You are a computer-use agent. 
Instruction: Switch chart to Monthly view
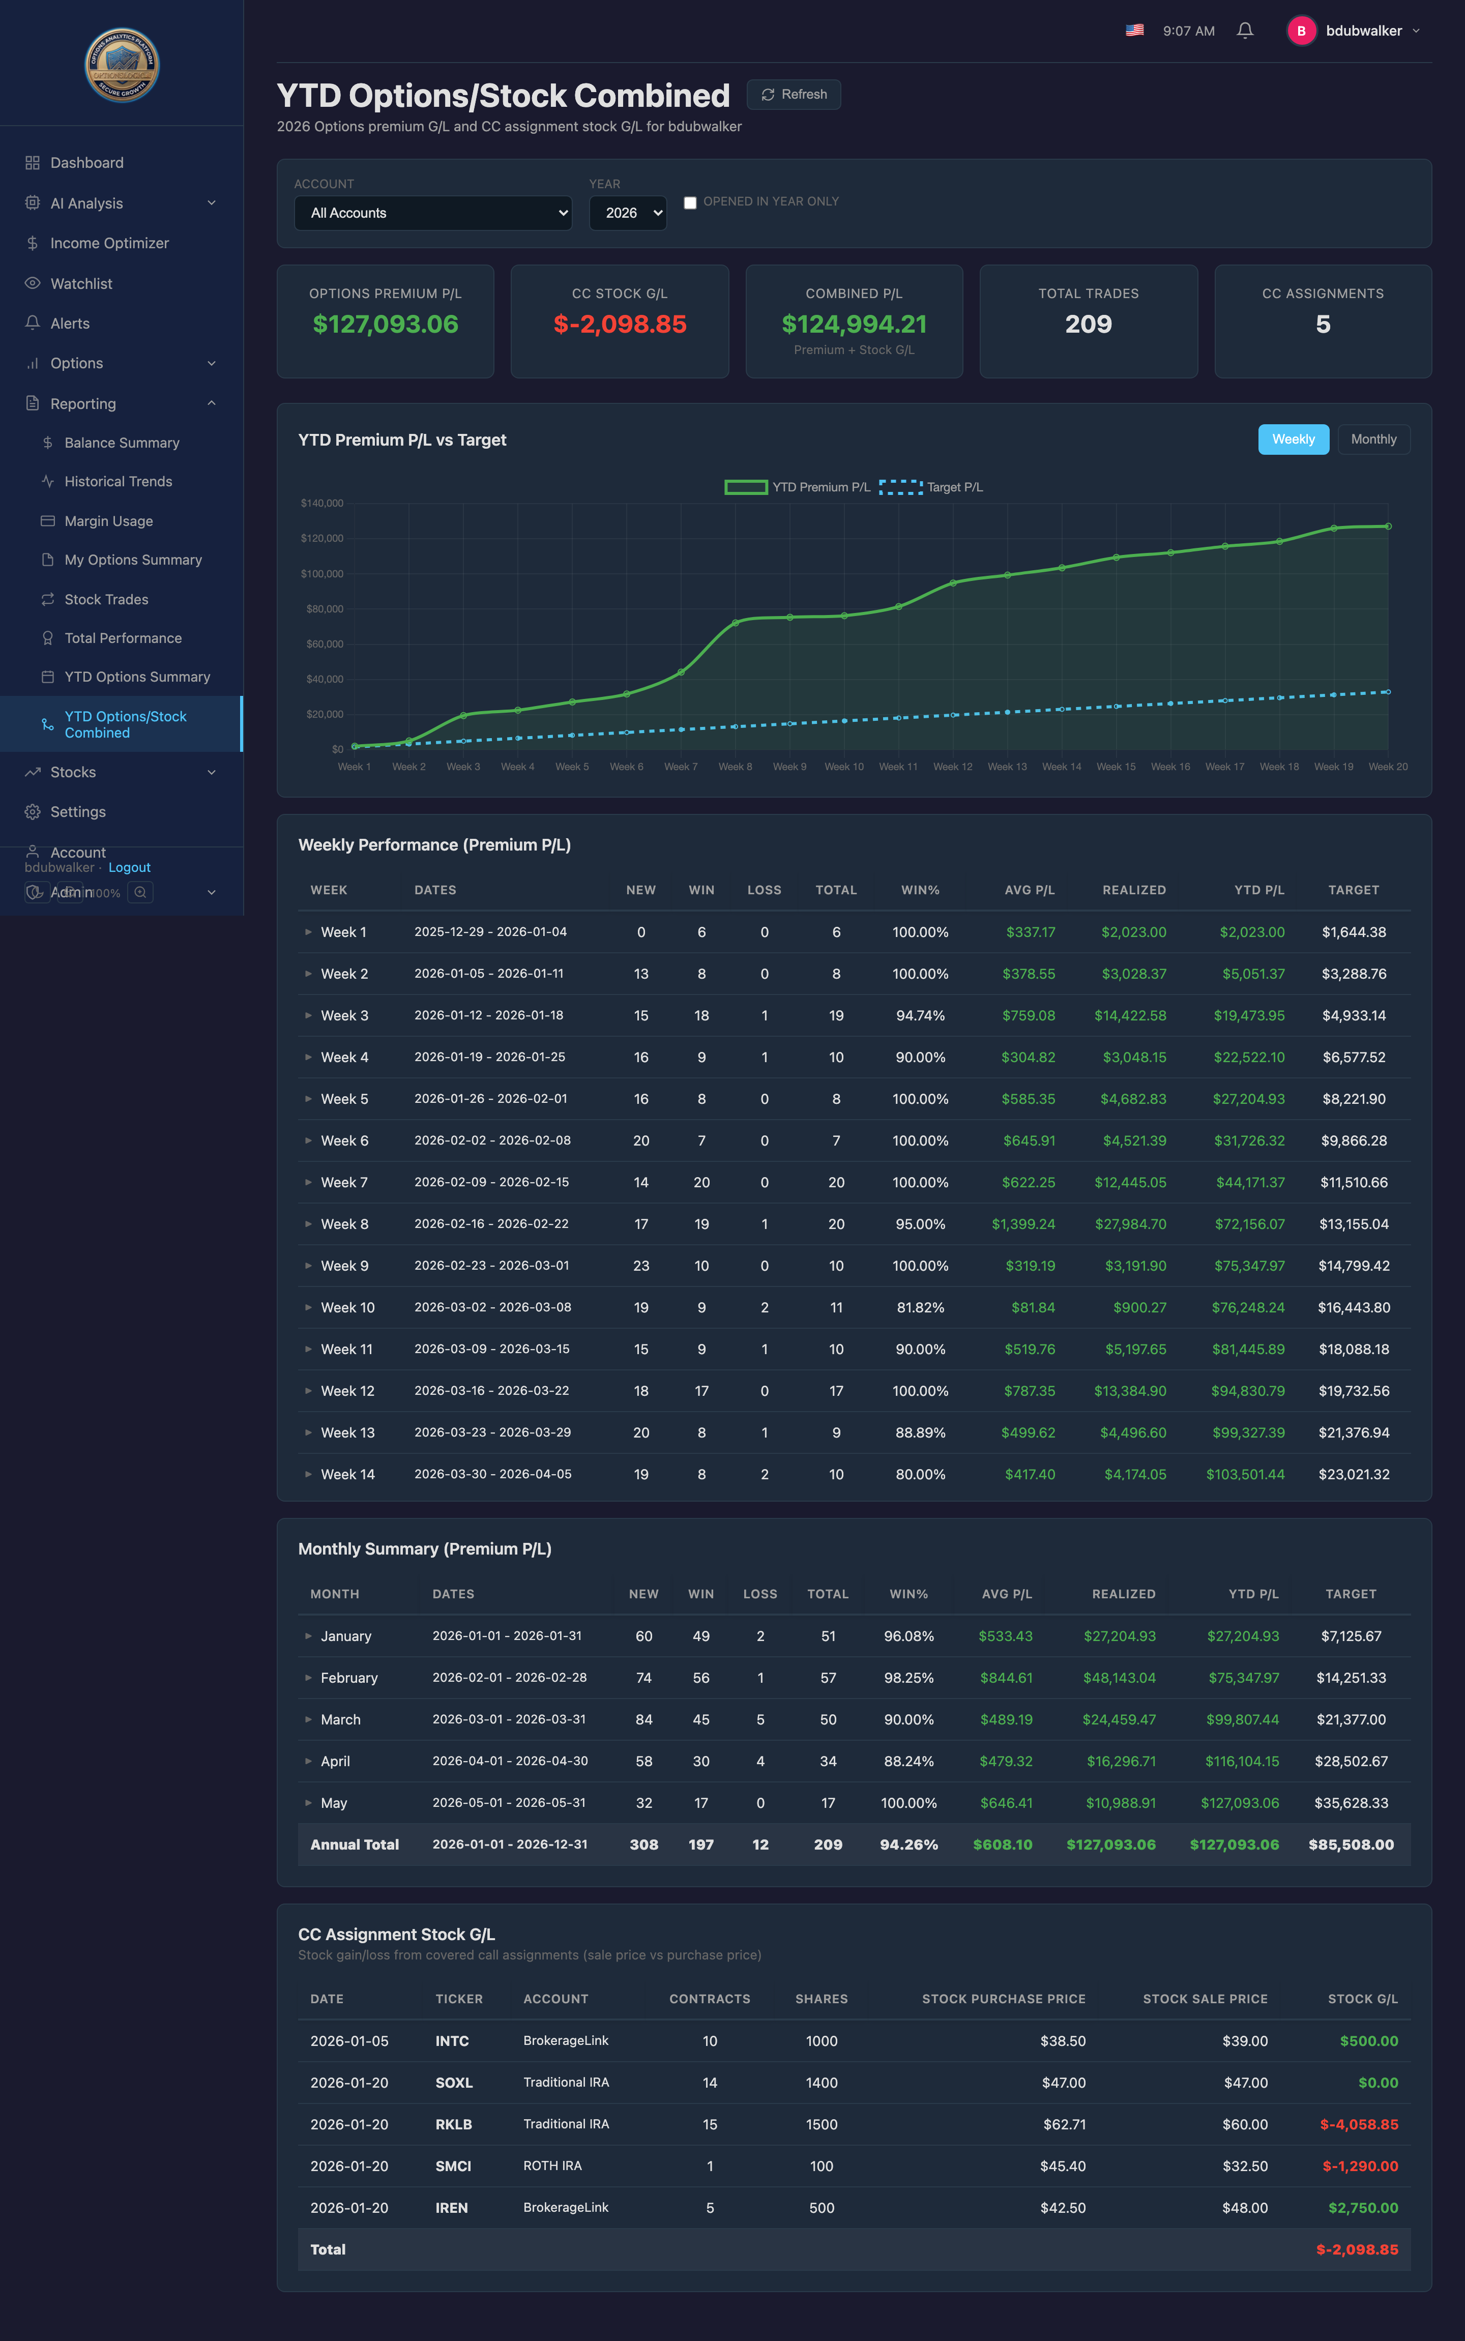[x=1373, y=439]
